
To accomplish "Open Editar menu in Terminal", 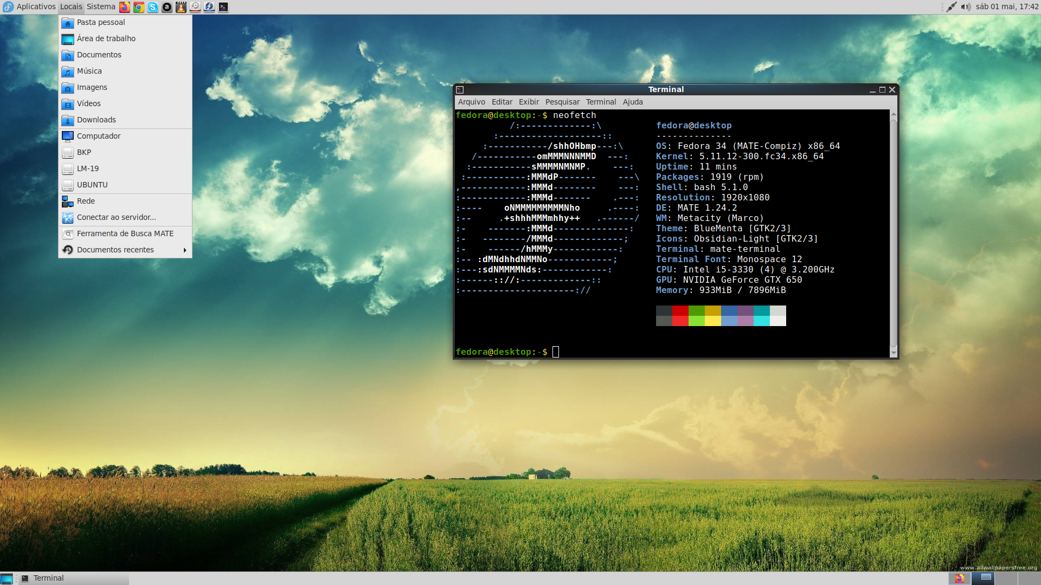I will 502,102.
